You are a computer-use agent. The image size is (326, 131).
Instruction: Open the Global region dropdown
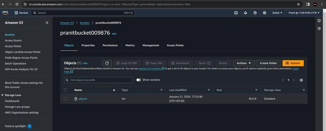coord(277,13)
